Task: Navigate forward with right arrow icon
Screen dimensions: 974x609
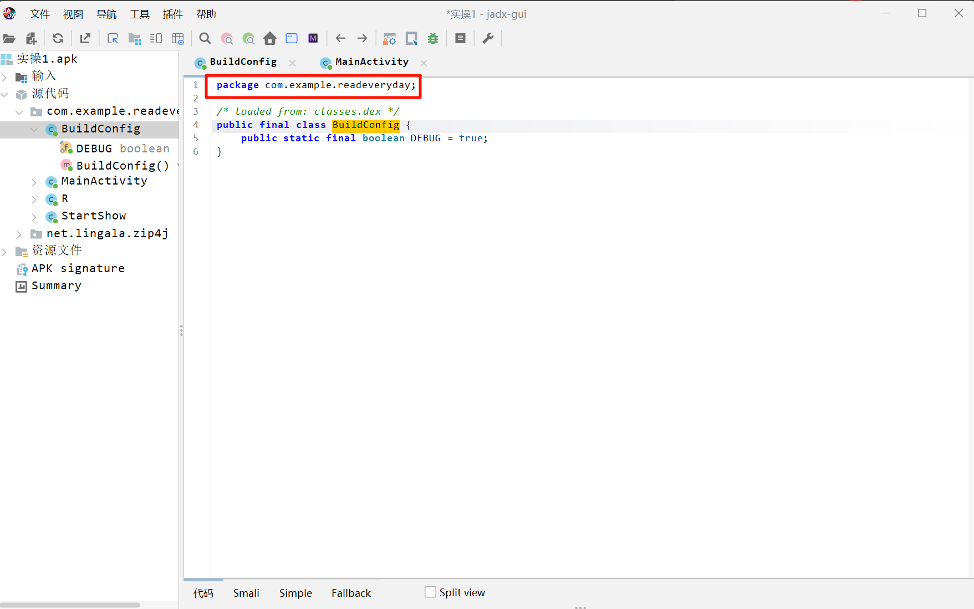Action: 362,39
